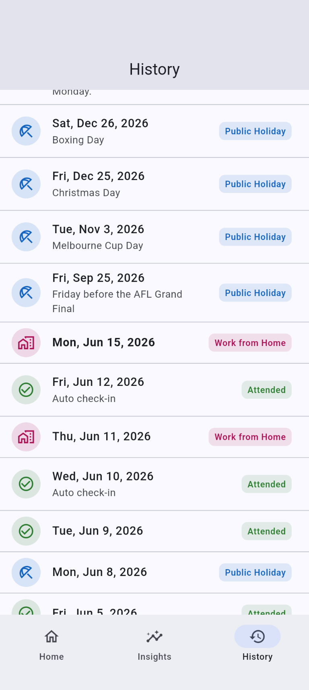Tap the Christmas Day umbrella icon
The width and height of the screenshot is (309, 690).
point(26,184)
